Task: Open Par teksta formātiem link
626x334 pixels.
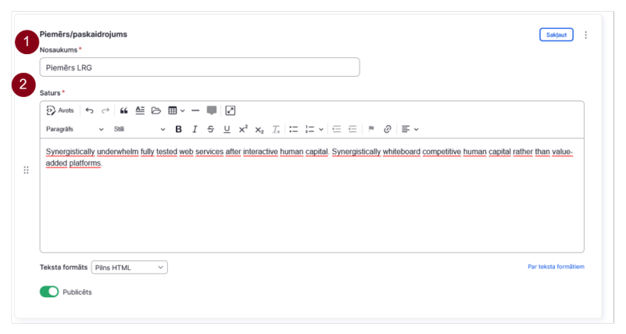Action: pyautogui.click(x=556, y=267)
